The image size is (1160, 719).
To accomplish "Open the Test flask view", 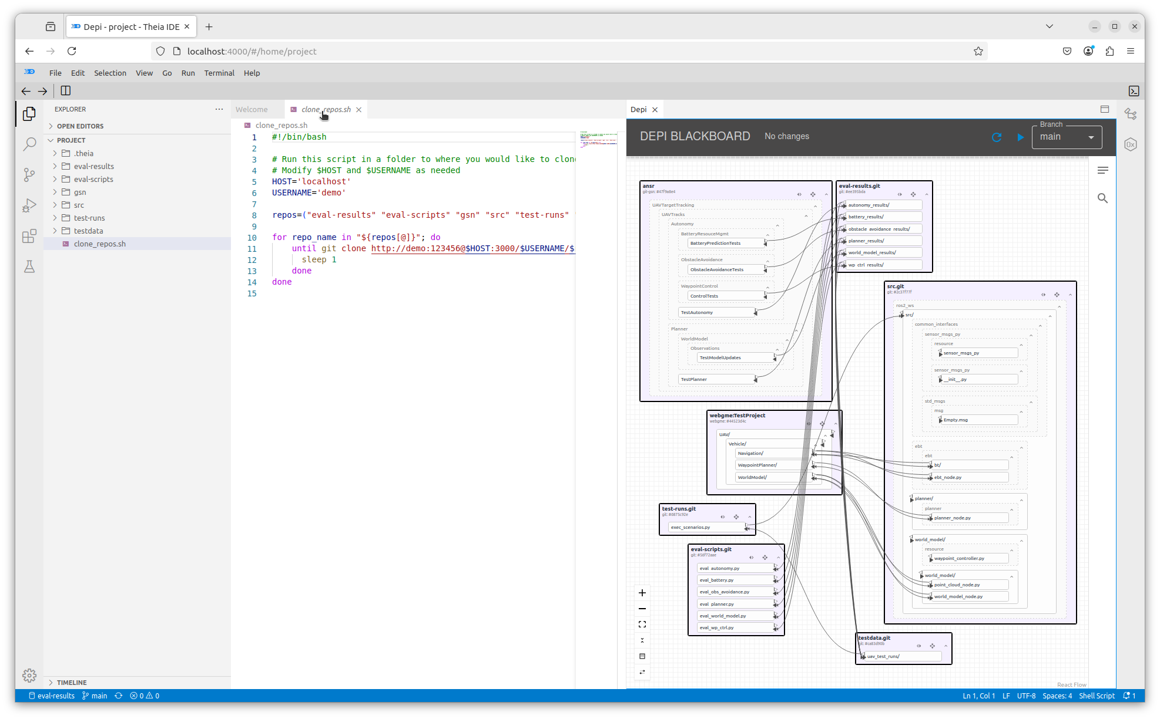I will pos(29,266).
